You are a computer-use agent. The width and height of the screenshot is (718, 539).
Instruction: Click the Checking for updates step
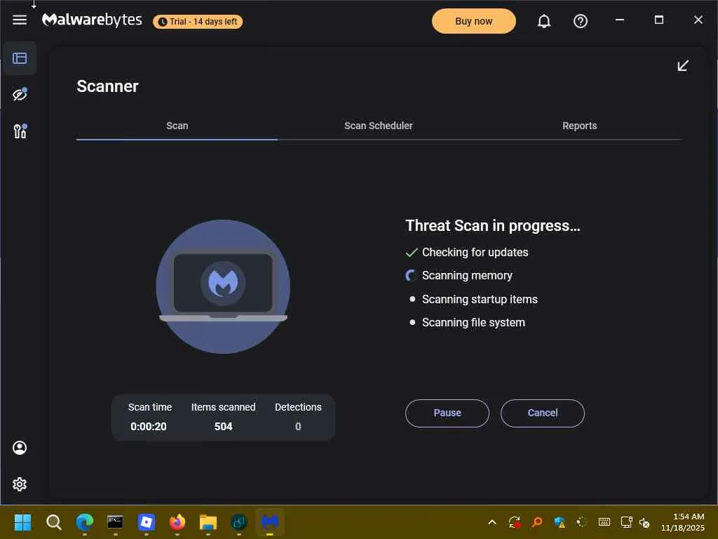475,253
